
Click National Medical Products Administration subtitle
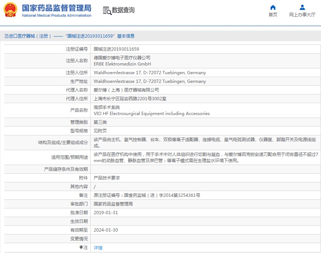57,16
